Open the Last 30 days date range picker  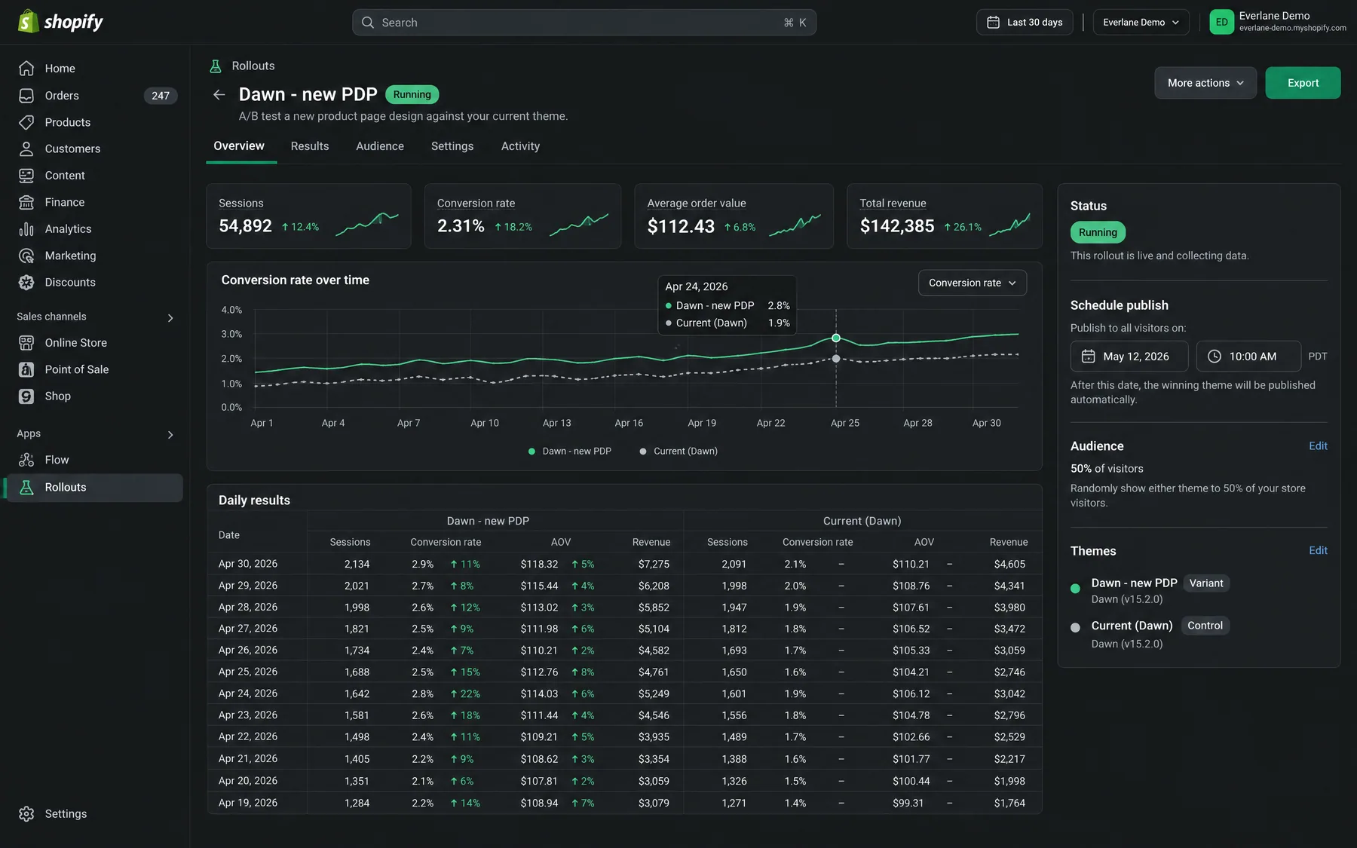[1025, 23]
